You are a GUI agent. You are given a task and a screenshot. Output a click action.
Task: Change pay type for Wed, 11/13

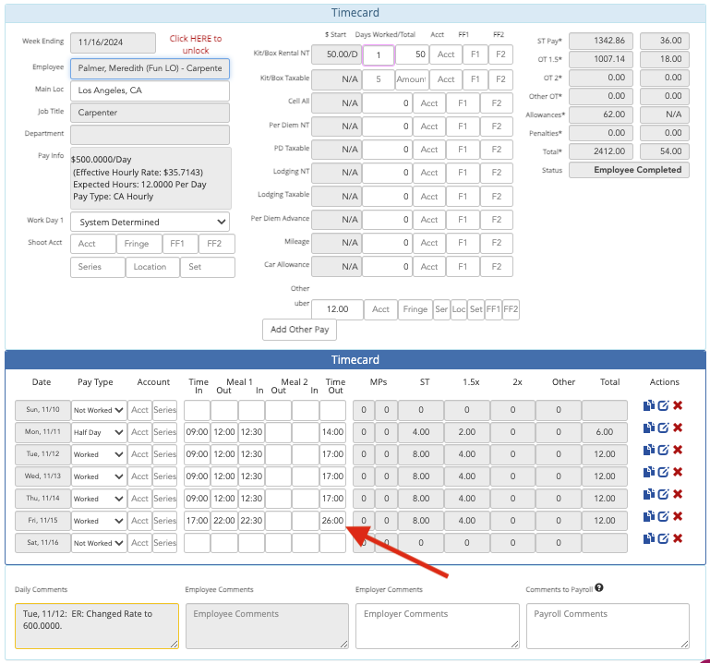tap(99, 476)
